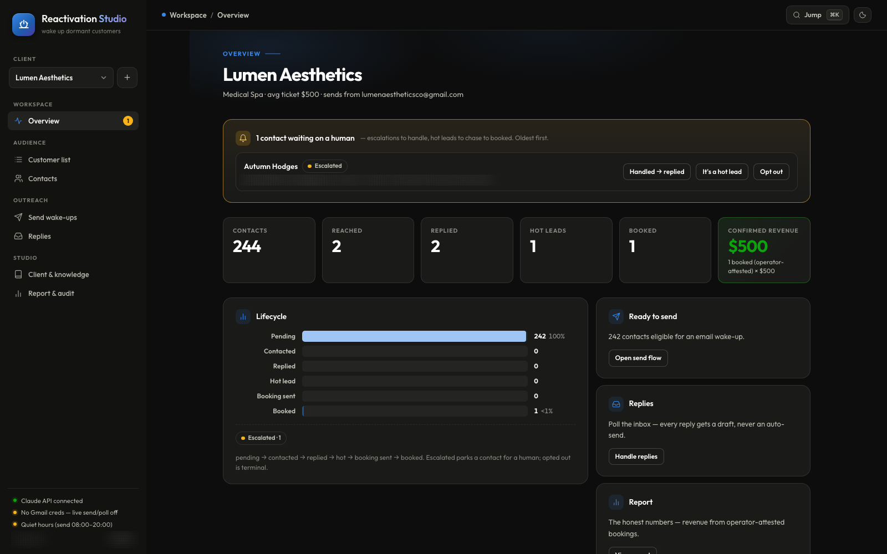
Task: Toggle dark mode with moon icon
Action: click(x=863, y=15)
